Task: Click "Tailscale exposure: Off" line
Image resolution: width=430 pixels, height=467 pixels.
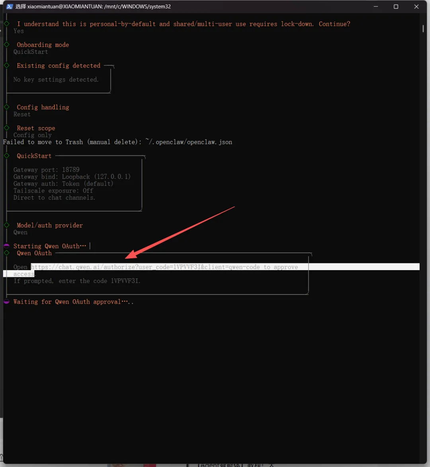Action: tap(53, 190)
